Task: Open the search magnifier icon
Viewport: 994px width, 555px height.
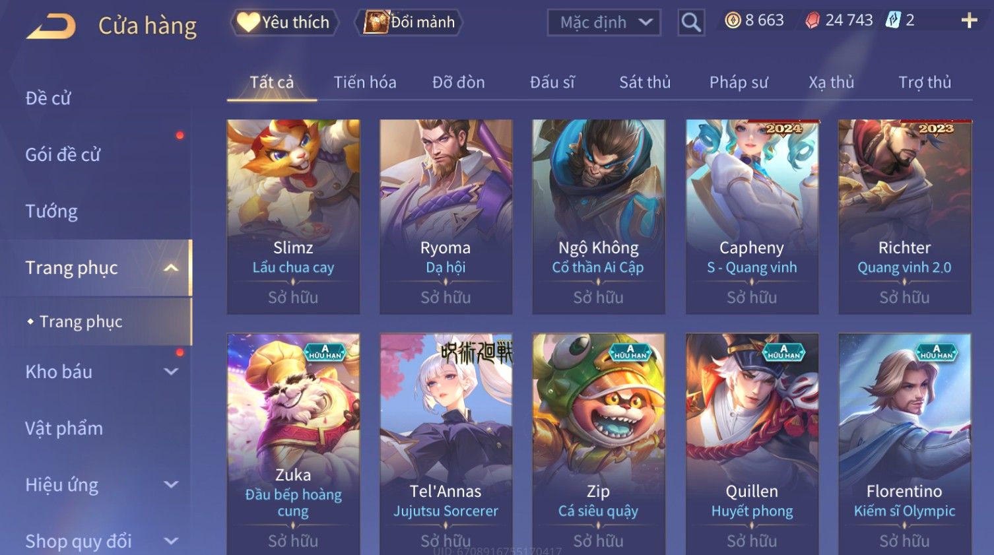Action: (x=691, y=23)
